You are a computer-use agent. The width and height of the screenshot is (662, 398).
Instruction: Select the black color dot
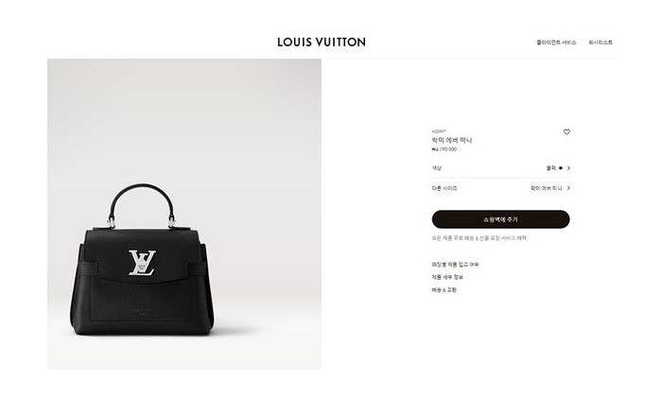[561, 168]
